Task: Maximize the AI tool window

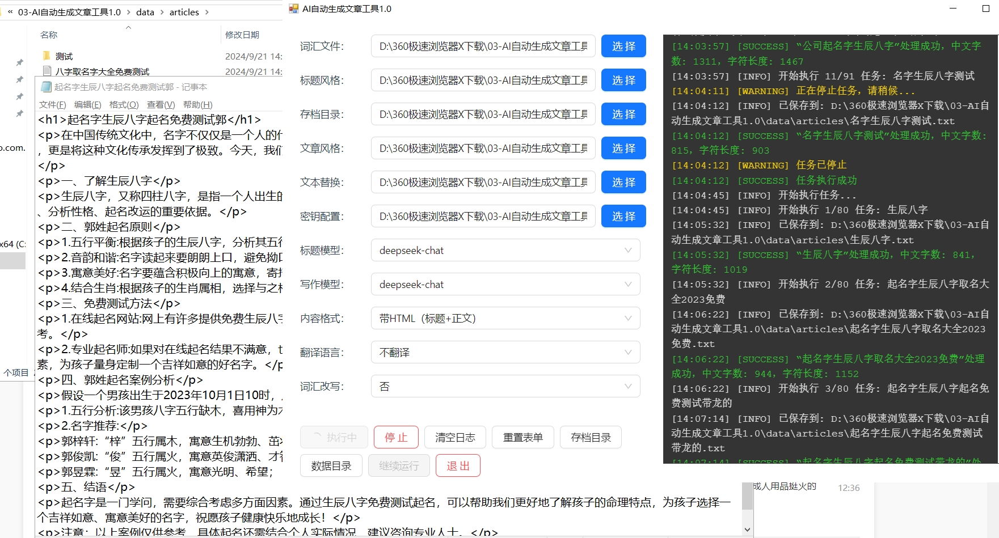Action: (986, 9)
